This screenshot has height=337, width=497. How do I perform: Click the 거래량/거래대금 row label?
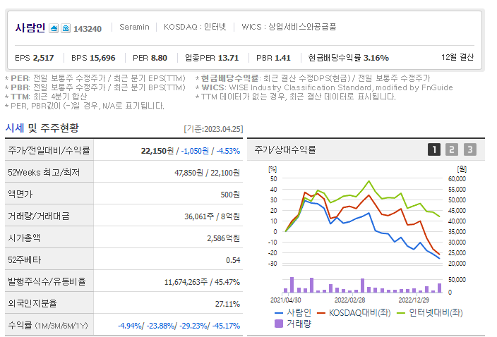point(39,216)
